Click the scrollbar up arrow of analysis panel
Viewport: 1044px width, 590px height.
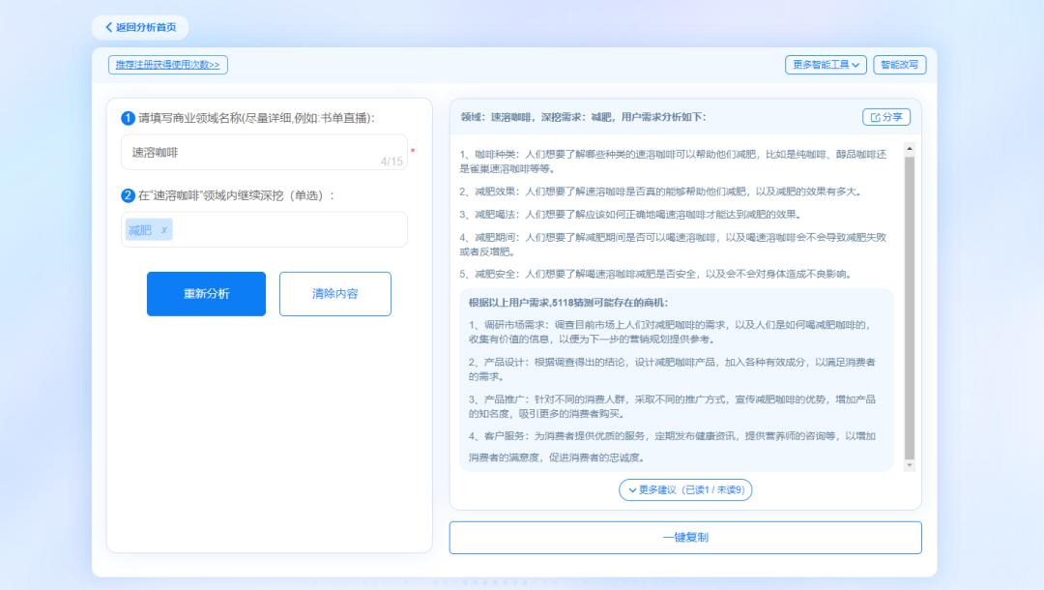click(x=907, y=147)
